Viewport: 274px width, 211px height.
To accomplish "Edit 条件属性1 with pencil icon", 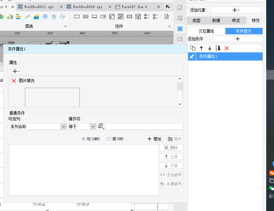I will (192, 56).
